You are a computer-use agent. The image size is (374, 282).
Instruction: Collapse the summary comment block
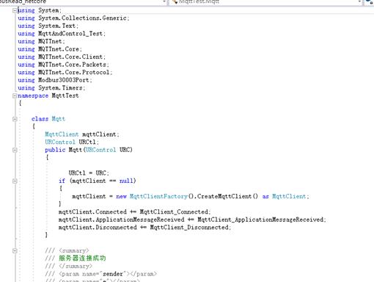15,250
